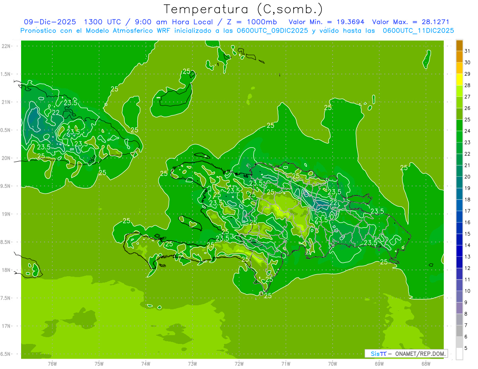Select the "Z = 1000mb" level text

pyautogui.click(x=252, y=22)
